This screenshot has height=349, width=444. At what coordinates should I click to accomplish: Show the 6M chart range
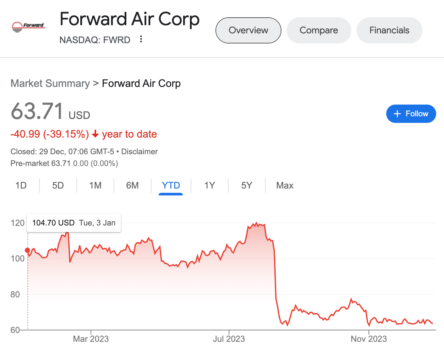[132, 186]
